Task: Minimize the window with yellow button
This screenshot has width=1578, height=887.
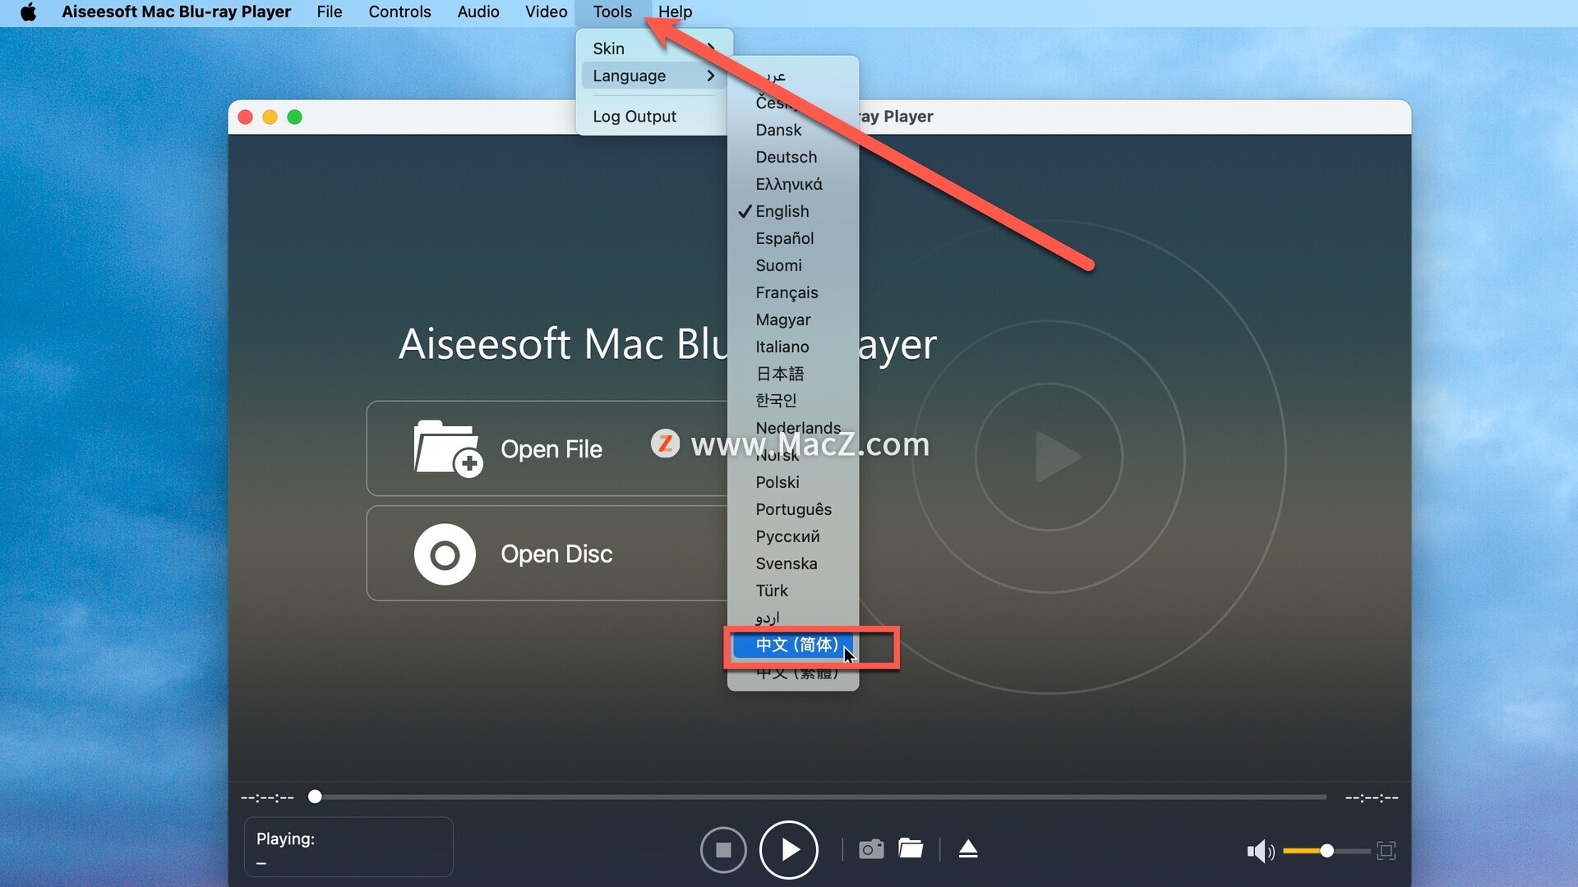Action: pos(270,117)
